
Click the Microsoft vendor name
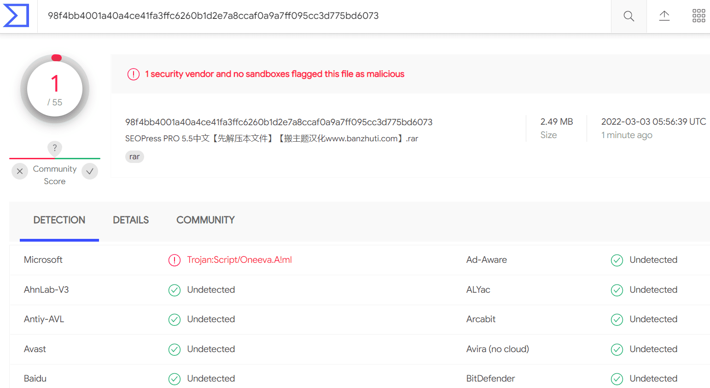[x=43, y=260]
